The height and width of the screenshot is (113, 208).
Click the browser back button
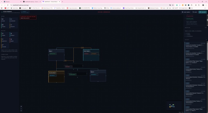pyautogui.click(x=2, y=5)
